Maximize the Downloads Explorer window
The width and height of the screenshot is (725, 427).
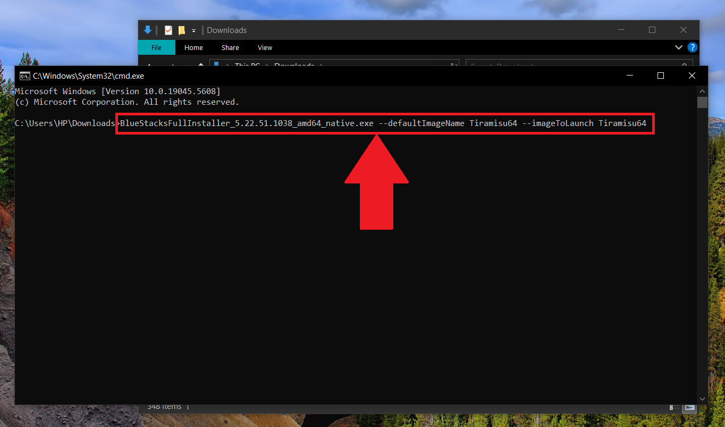[x=652, y=30]
